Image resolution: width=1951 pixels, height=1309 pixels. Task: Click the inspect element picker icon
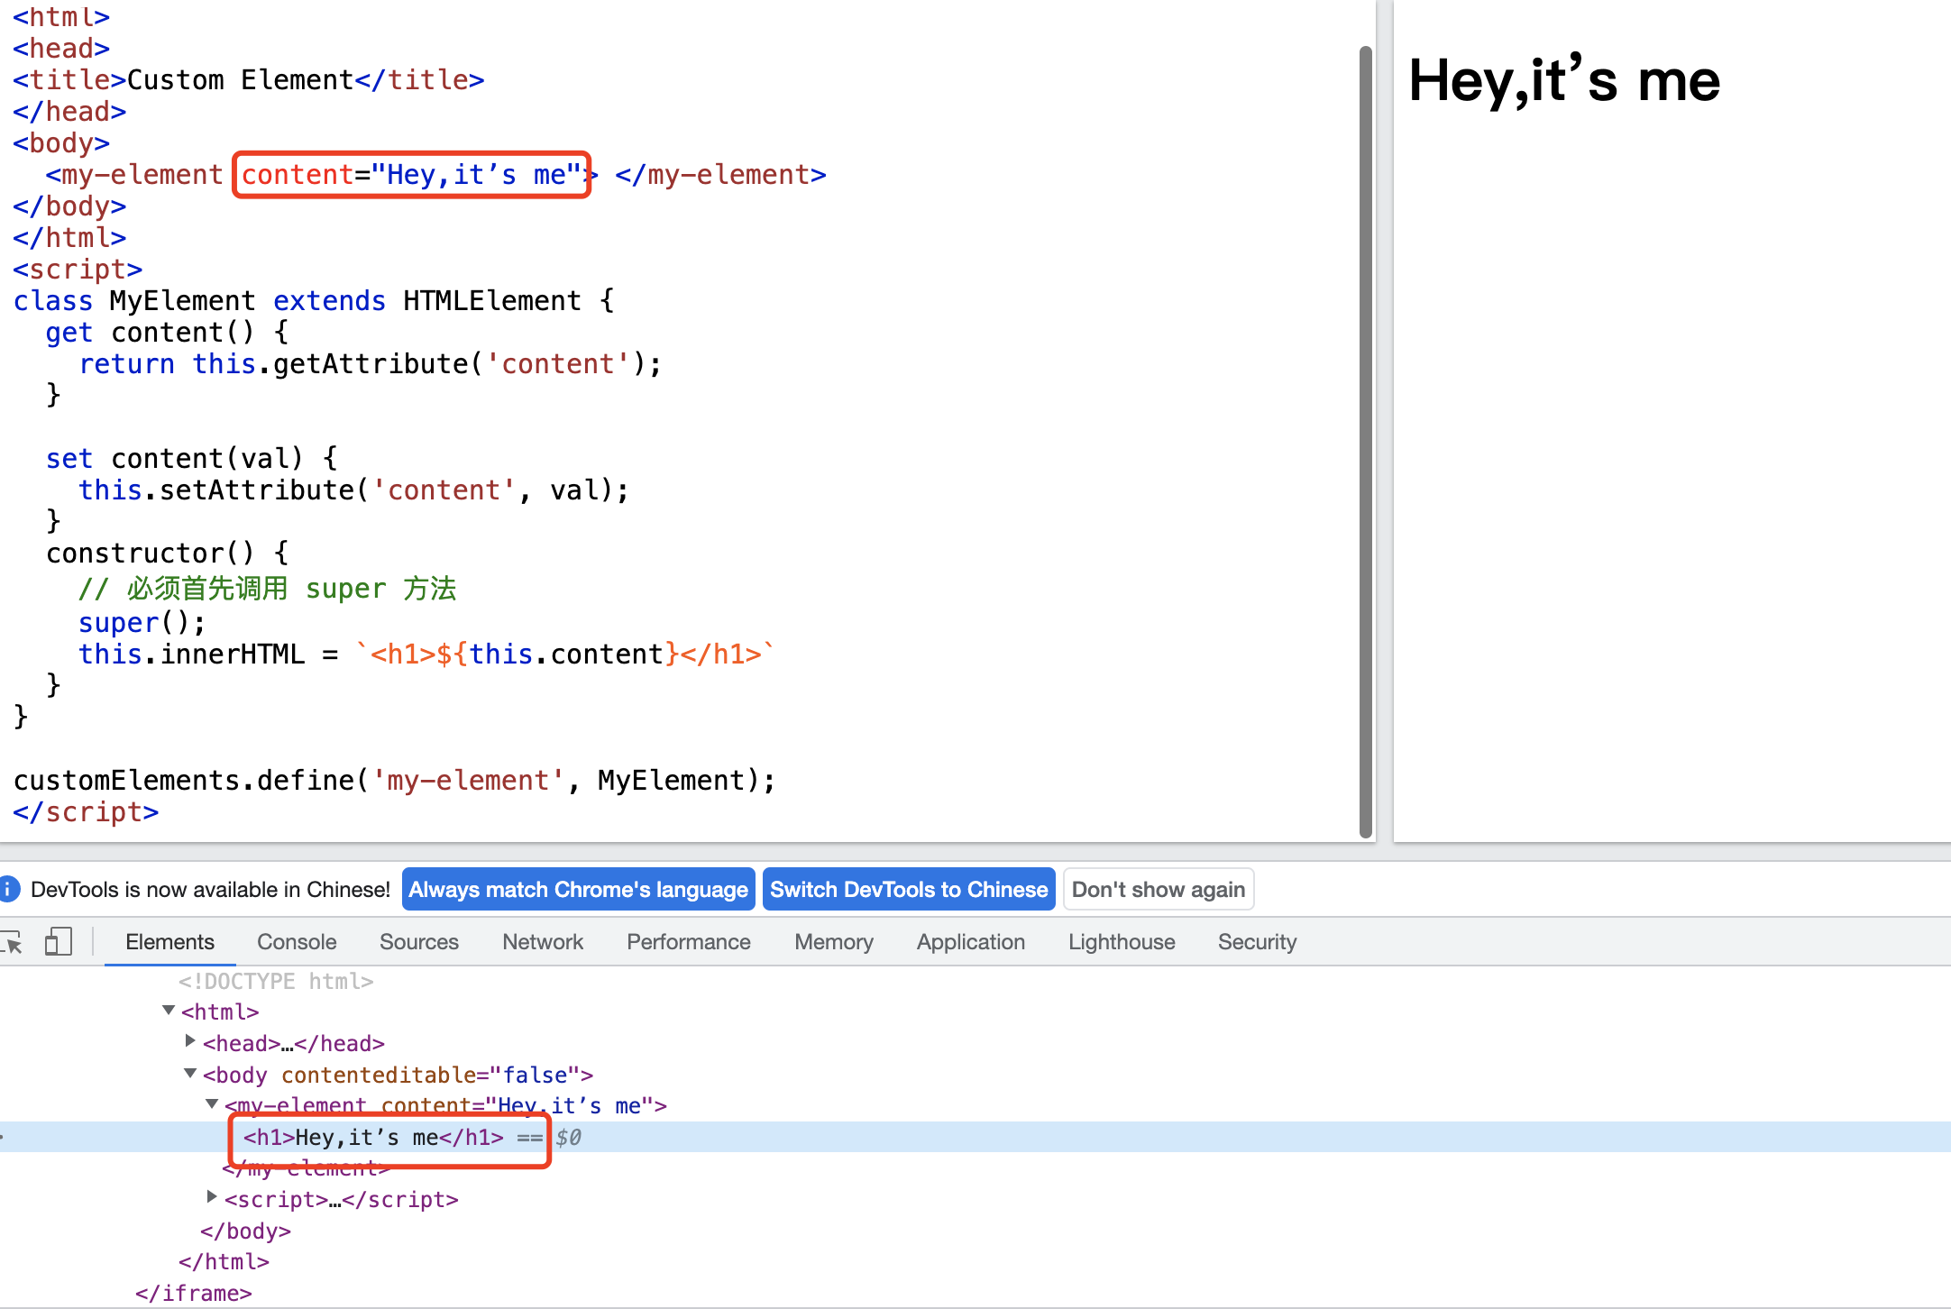click(x=13, y=942)
